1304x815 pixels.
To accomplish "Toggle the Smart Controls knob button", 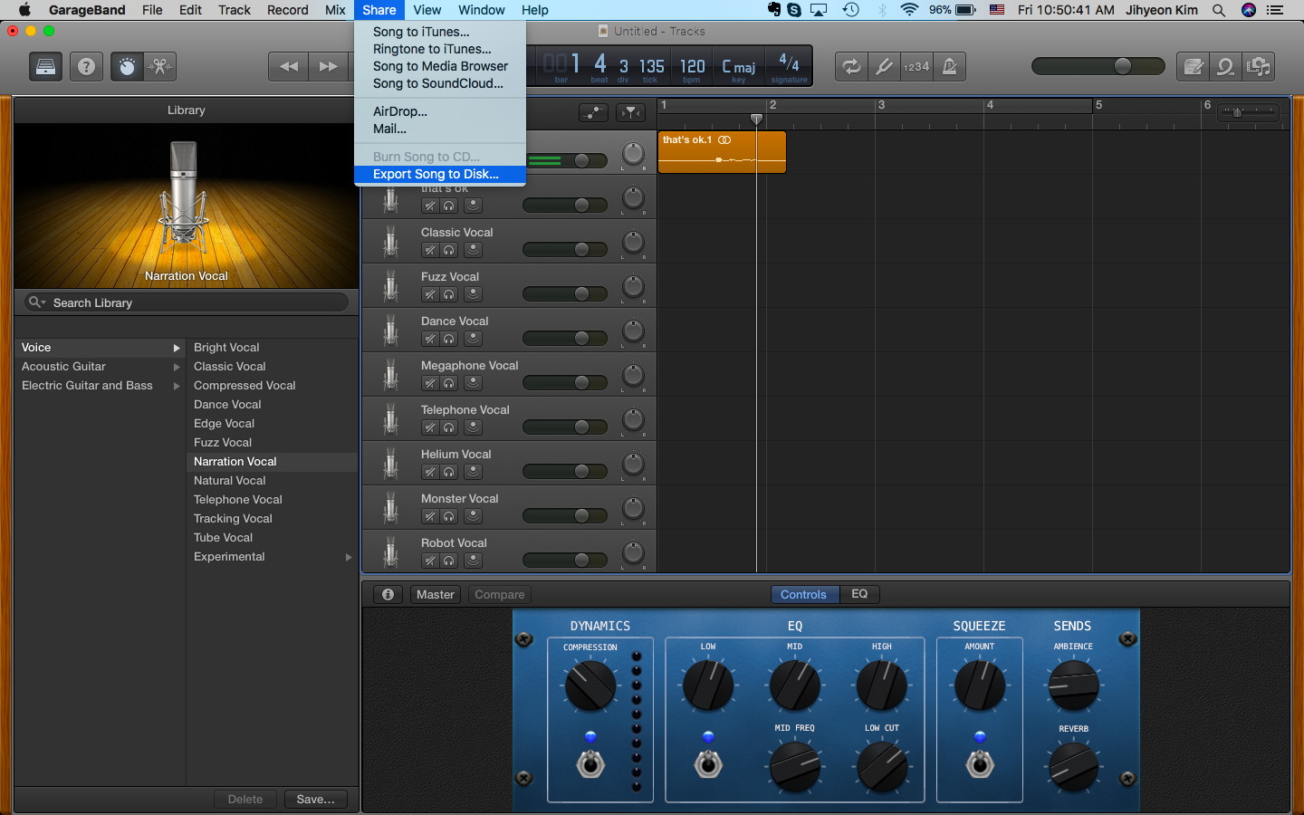I will [x=127, y=67].
